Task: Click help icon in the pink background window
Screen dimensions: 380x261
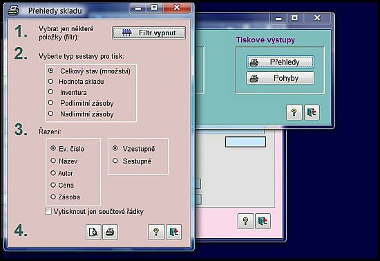Action: pos(245,221)
